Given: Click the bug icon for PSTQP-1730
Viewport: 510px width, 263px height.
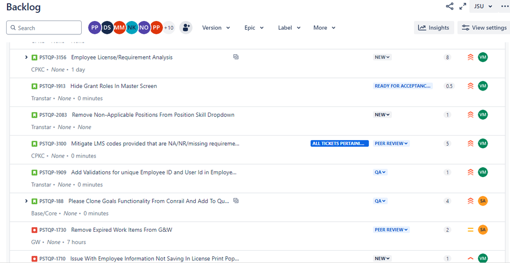Looking at the screenshot, I should click(x=34, y=230).
